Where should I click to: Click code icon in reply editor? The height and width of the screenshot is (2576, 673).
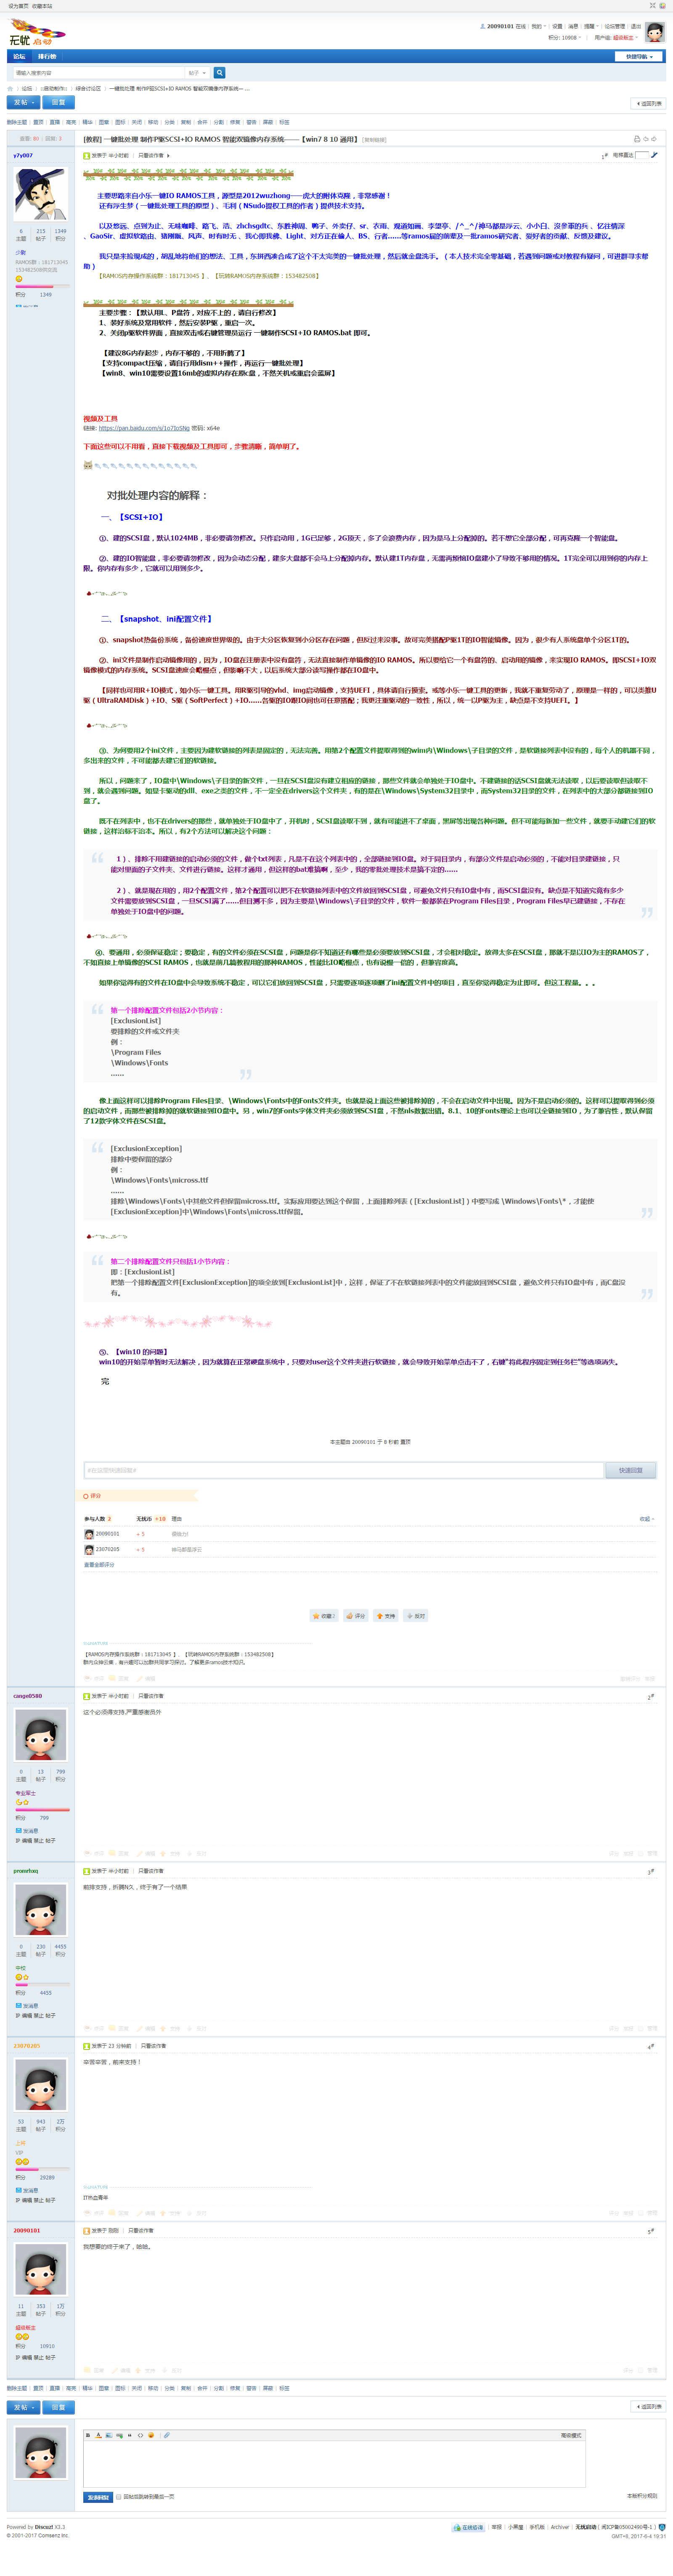140,2435
